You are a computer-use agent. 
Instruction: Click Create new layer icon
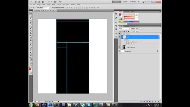pos(156,101)
